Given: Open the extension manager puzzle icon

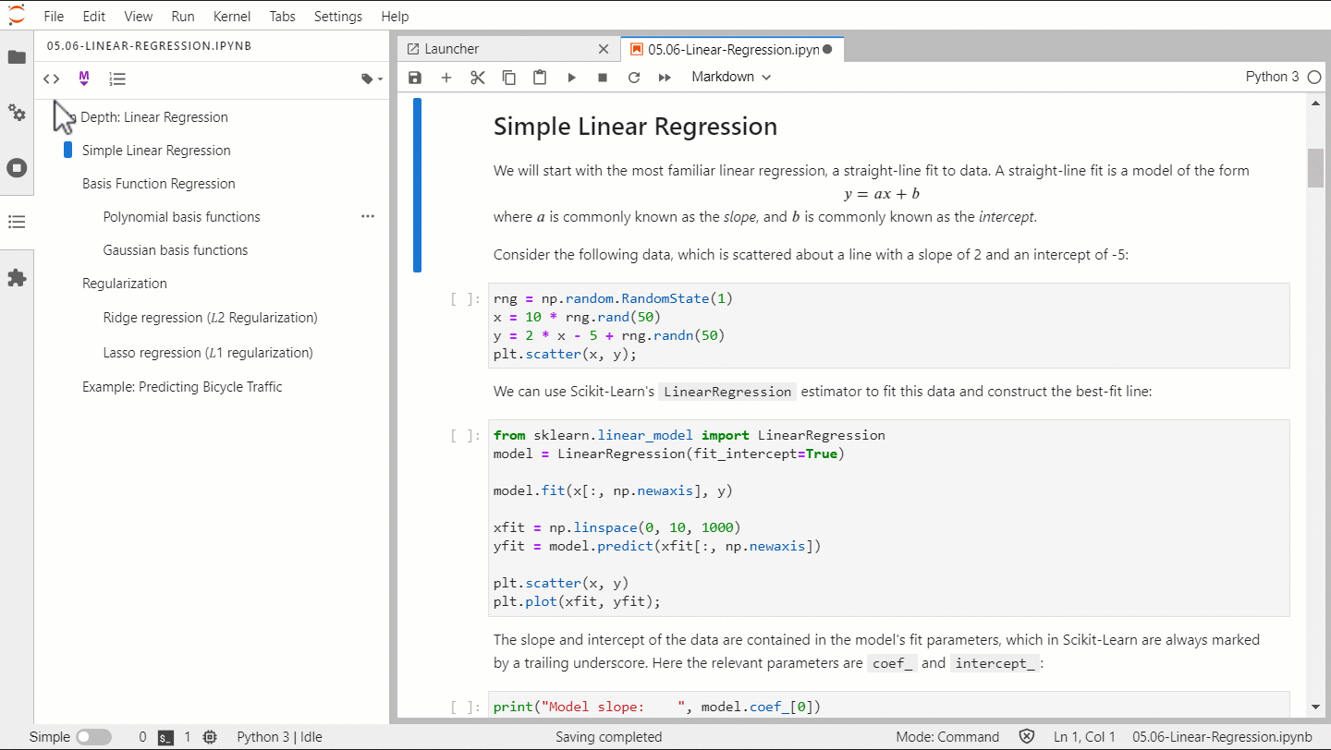Looking at the screenshot, I should [17, 278].
